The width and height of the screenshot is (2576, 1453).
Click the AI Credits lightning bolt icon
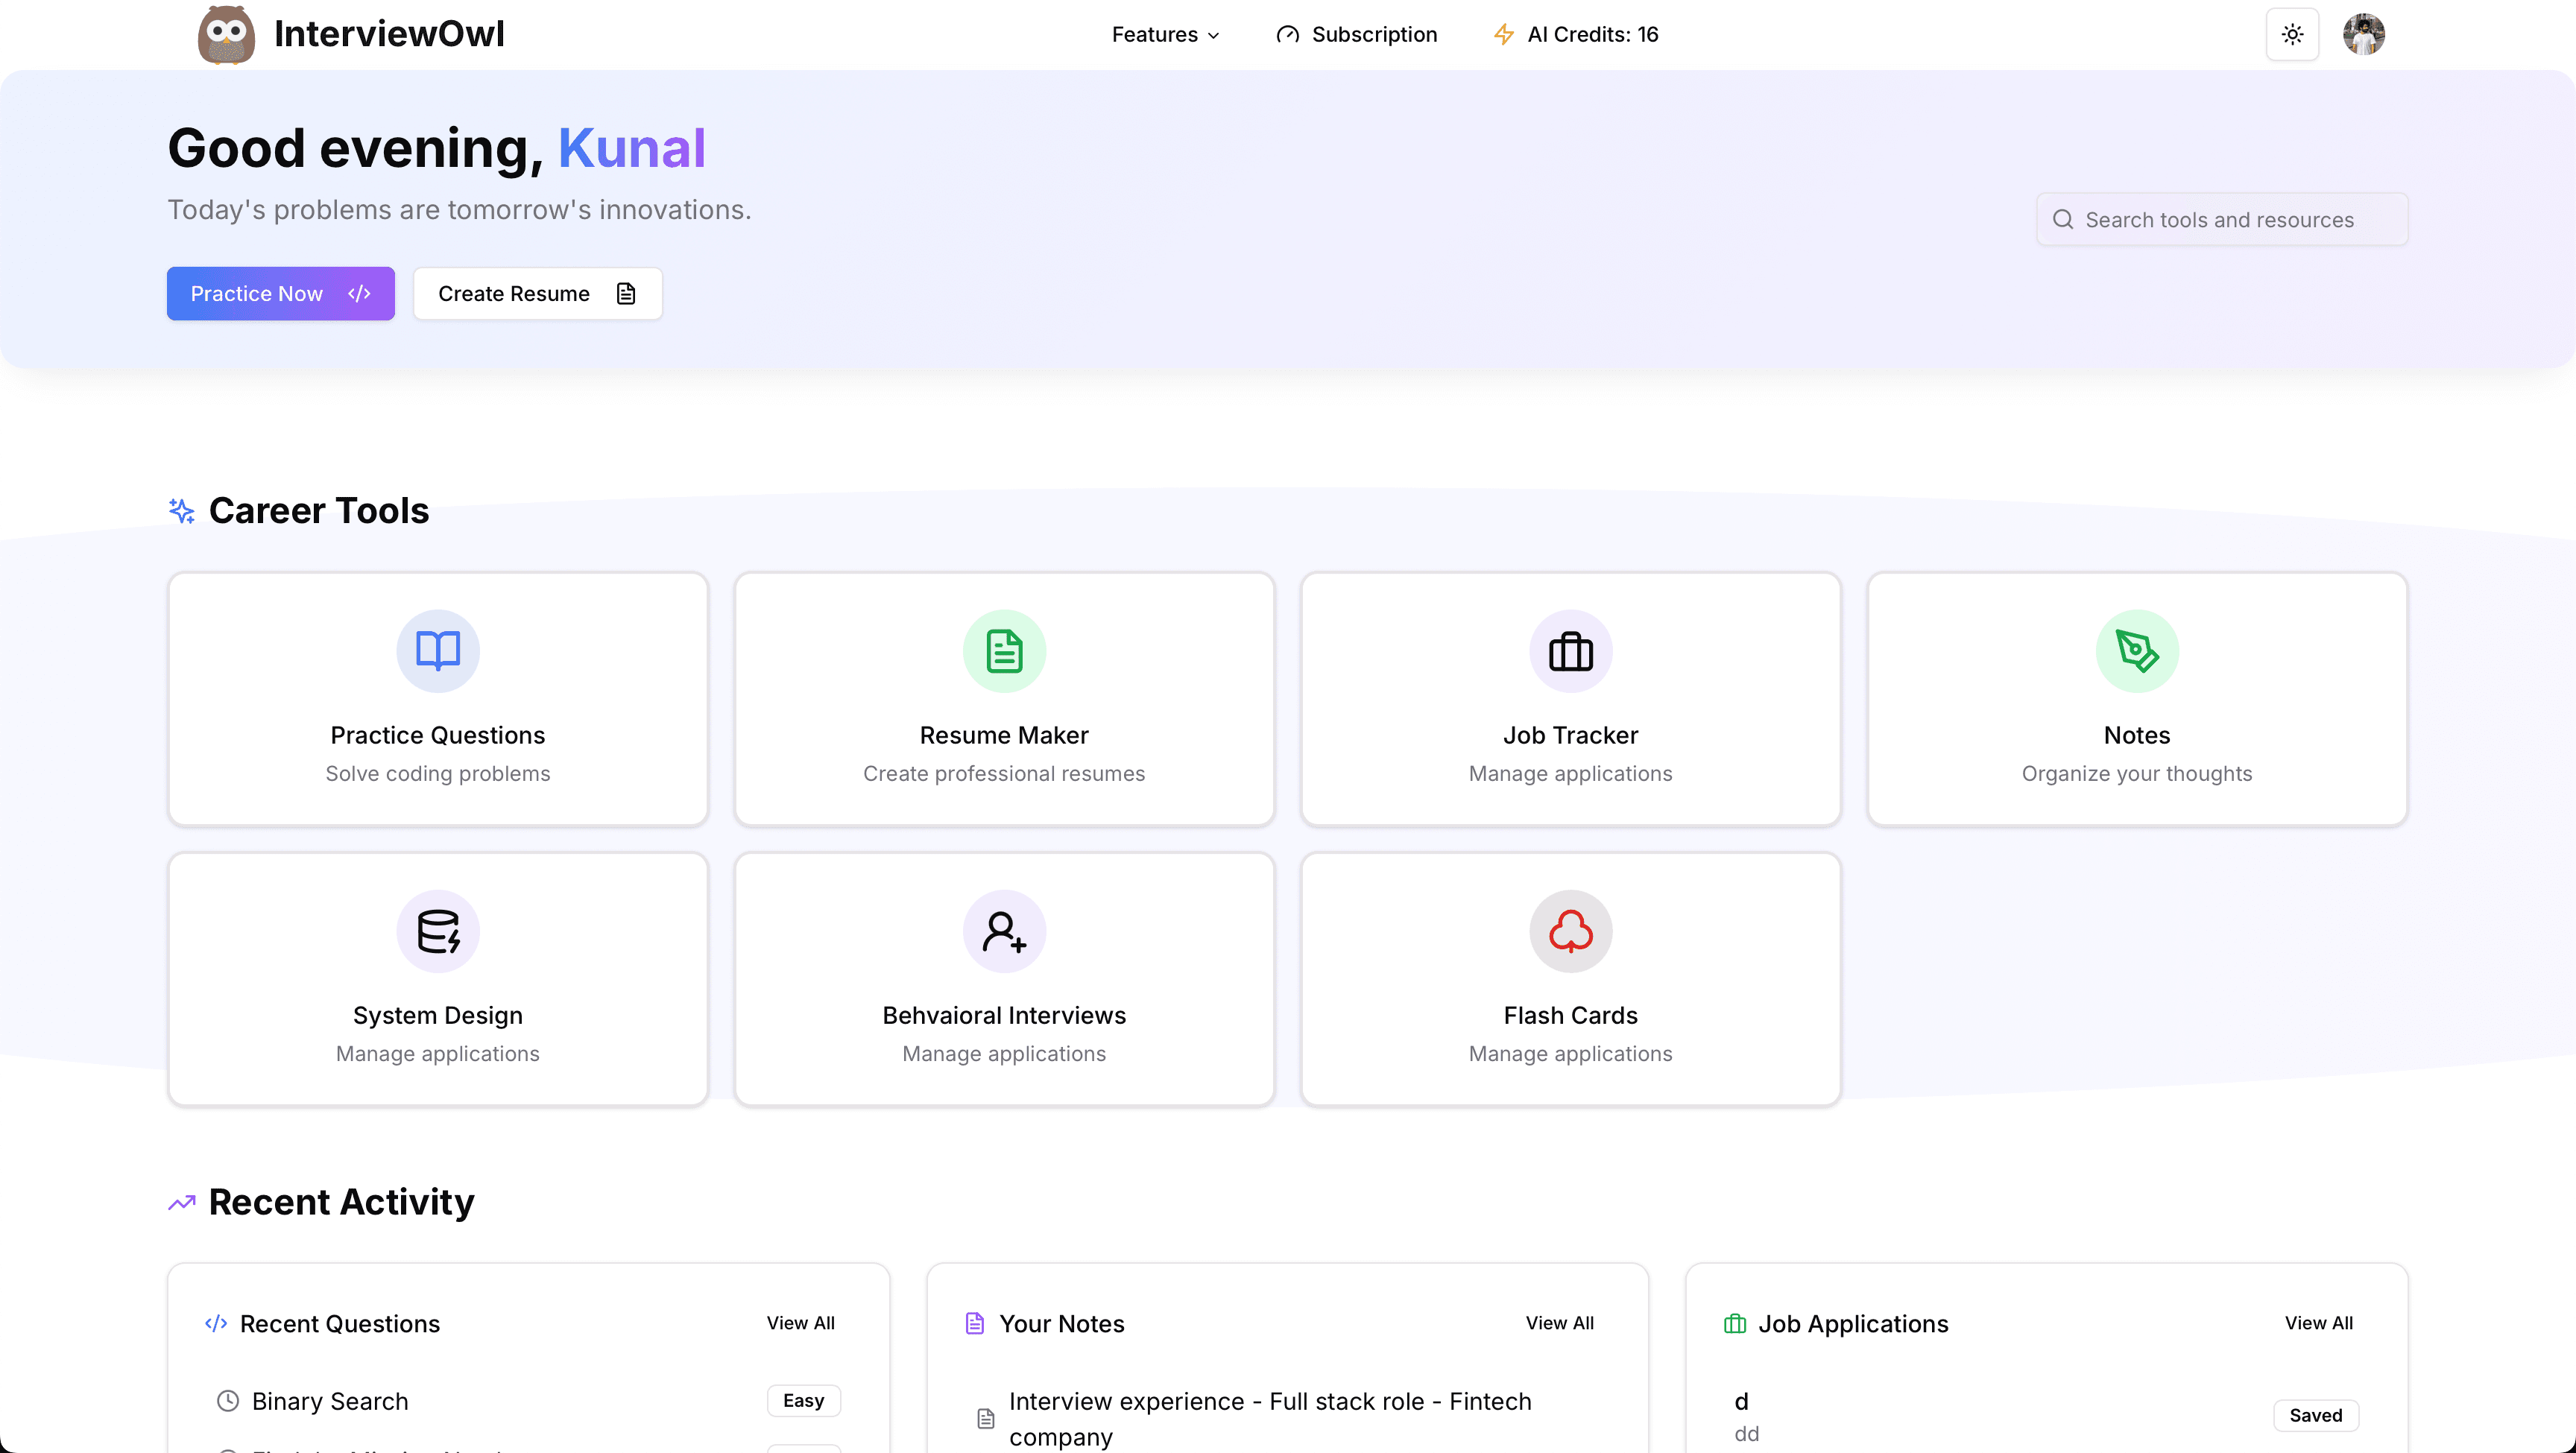point(1503,35)
